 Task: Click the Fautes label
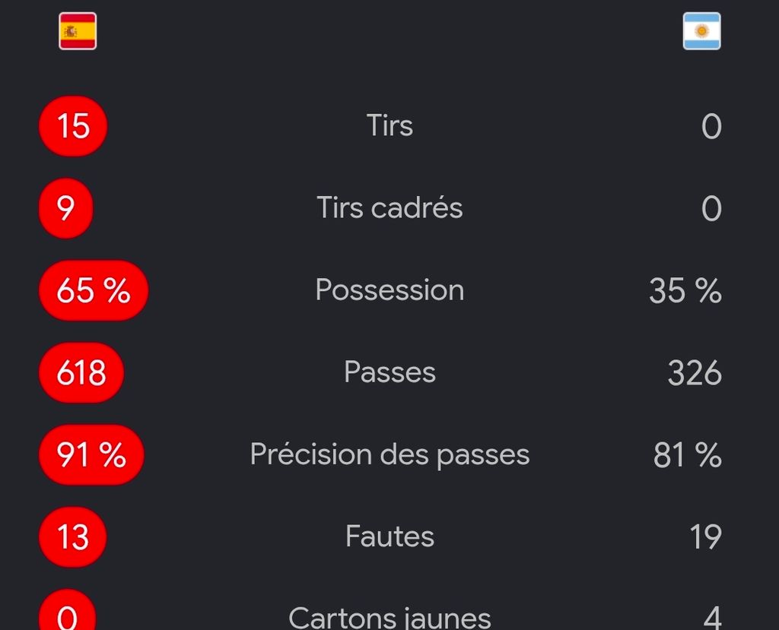click(389, 536)
